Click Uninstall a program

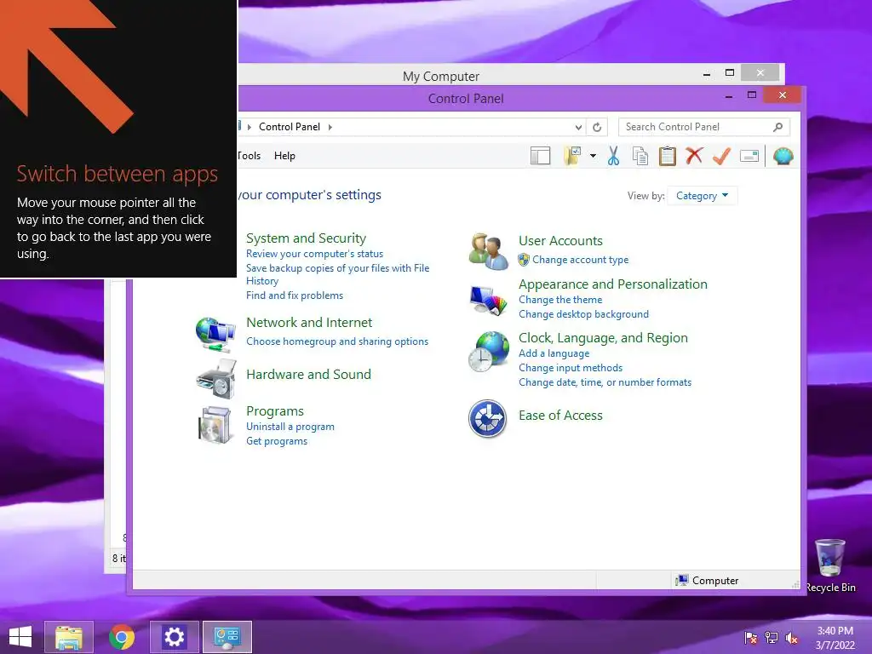click(x=290, y=427)
